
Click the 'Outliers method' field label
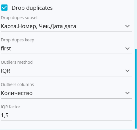17,62
